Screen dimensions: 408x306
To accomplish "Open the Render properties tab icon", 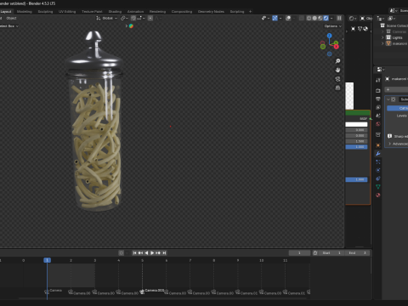I will 378,91.
